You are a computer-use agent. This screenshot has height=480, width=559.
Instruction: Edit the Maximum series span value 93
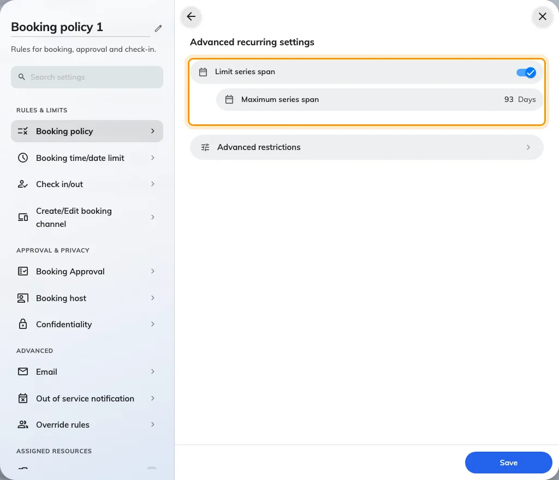tap(509, 99)
